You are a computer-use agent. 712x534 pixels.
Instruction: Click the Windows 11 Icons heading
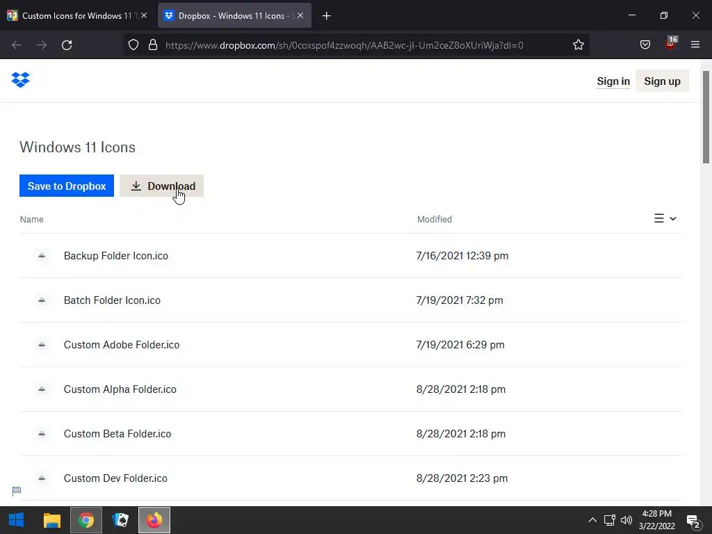coord(77,147)
